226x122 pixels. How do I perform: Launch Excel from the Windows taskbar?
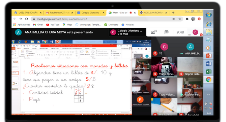(208, 71)
